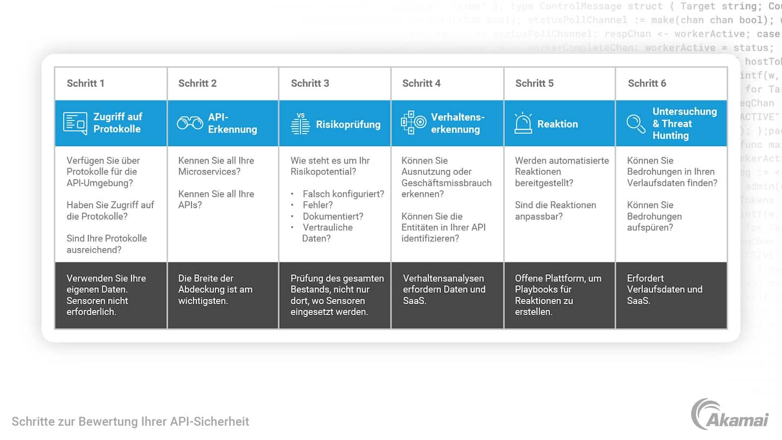The height and width of the screenshot is (440, 782).
Task: Click the 'Falsch konfiguriert?' bullet item
Action: [x=343, y=194]
